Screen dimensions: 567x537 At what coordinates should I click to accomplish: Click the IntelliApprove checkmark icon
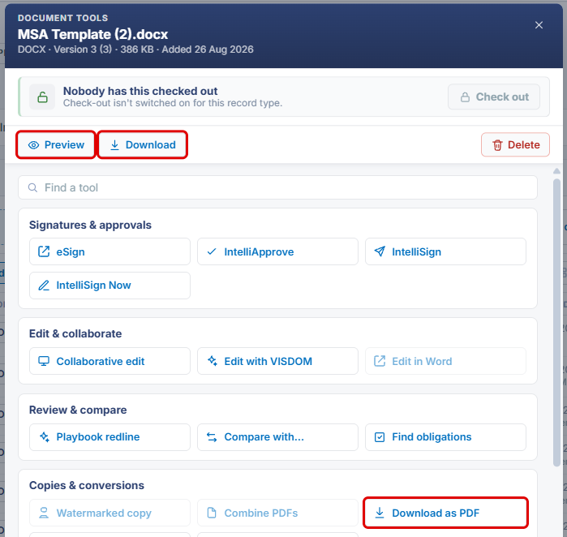[212, 251]
